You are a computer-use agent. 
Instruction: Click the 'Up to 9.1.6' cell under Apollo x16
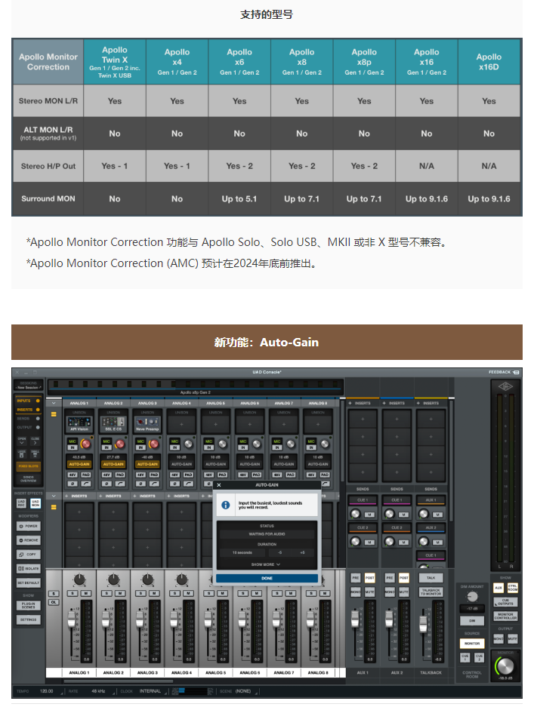pyautogui.click(x=427, y=199)
